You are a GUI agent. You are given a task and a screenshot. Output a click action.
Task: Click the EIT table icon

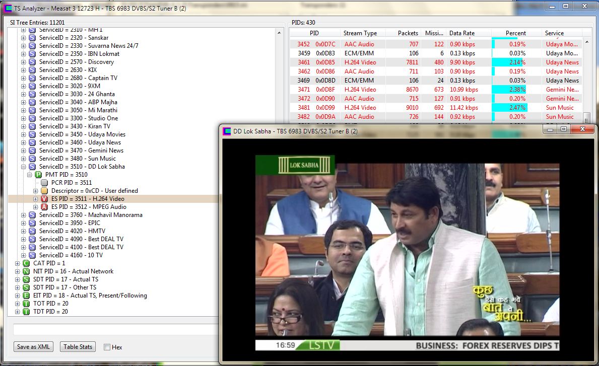26,296
